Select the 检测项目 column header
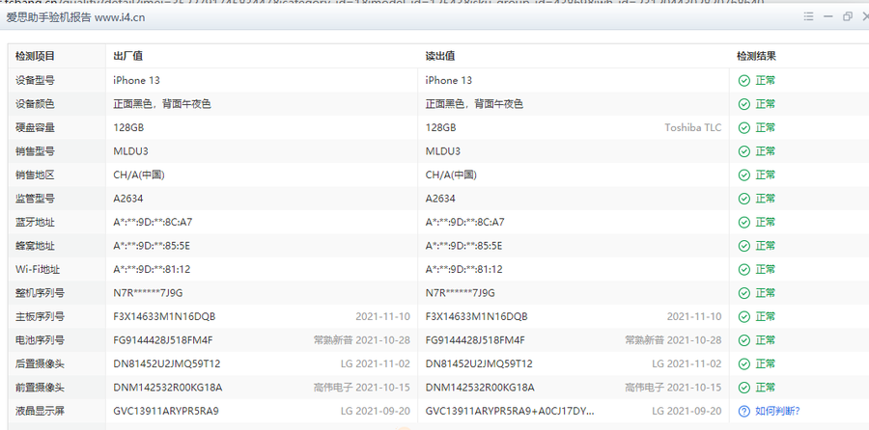The width and height of the screenshot is (869, 430). [x=36, y=57]
